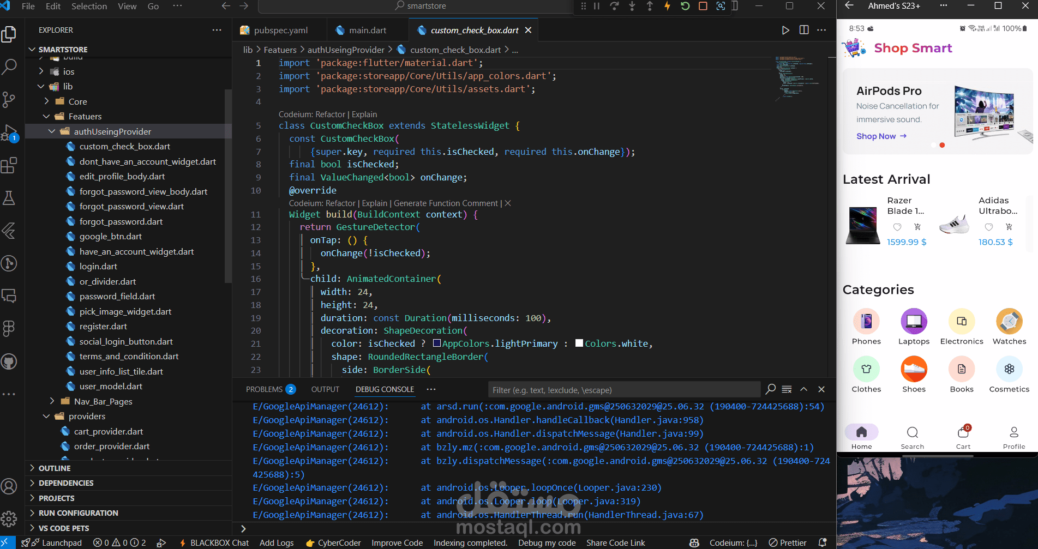Open the Source Control view icon

coord(9,100)
